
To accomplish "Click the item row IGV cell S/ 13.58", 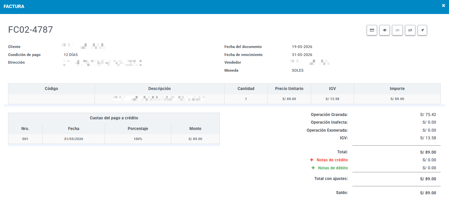I will click(x=332, y=99).
